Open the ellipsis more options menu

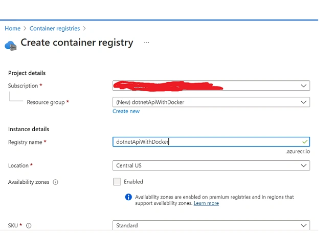coord(147,43)
